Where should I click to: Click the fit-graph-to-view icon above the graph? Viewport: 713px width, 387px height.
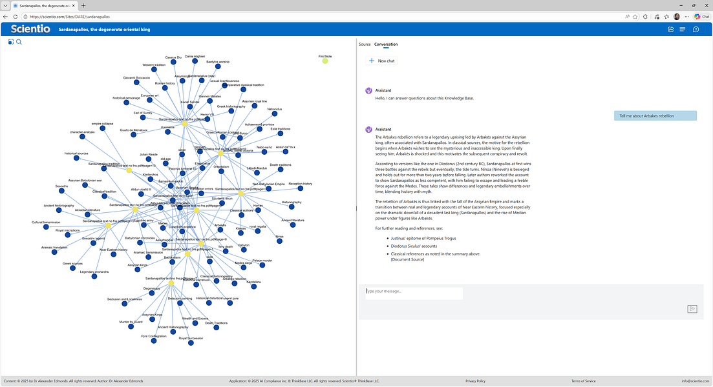[11, 42]
